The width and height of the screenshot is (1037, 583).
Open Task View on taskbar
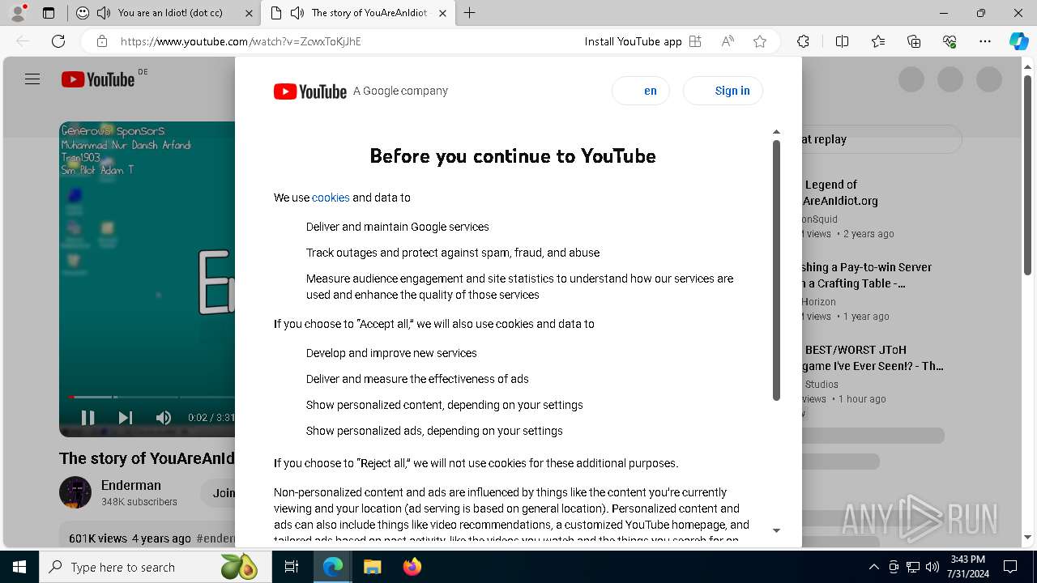pyautogui.click(x=292, y=567)
